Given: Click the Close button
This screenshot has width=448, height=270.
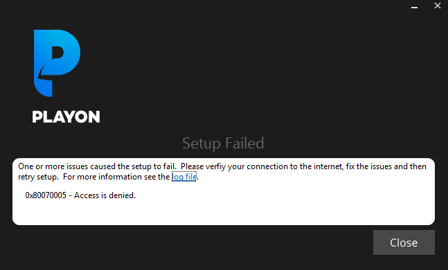Looking at the screenshot, I should click(404, 242).
